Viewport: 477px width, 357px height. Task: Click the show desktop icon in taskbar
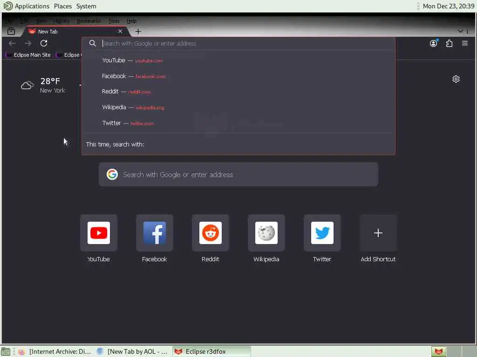pos(6,351)
